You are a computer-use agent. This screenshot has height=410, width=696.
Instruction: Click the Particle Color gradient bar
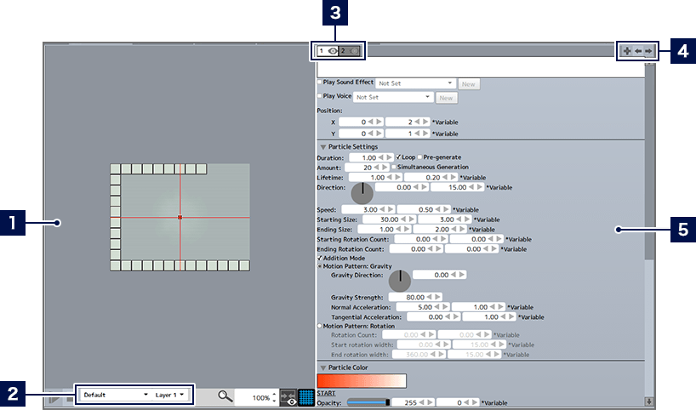click(x=361, y=380)
